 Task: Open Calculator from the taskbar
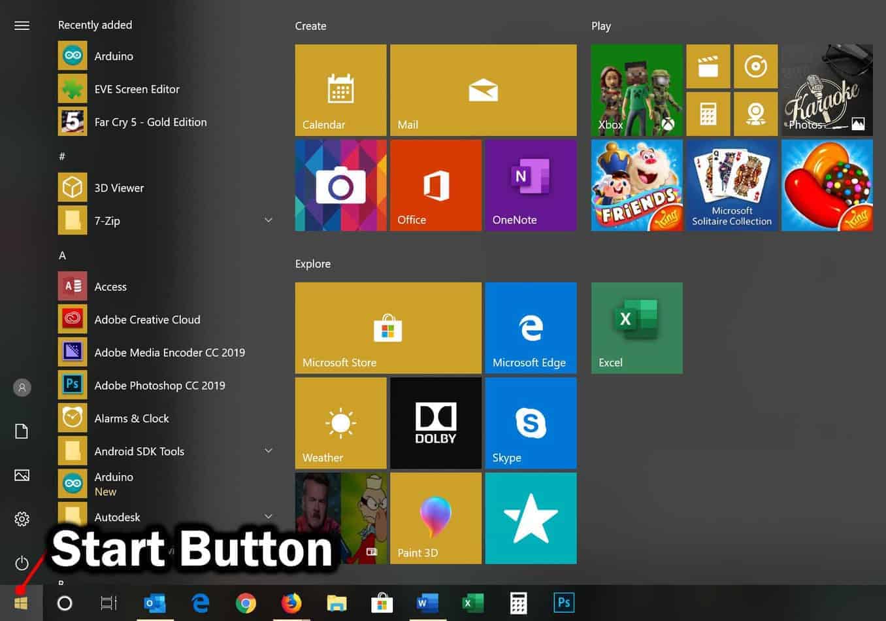pyautogui.click(x=518, y=603)
